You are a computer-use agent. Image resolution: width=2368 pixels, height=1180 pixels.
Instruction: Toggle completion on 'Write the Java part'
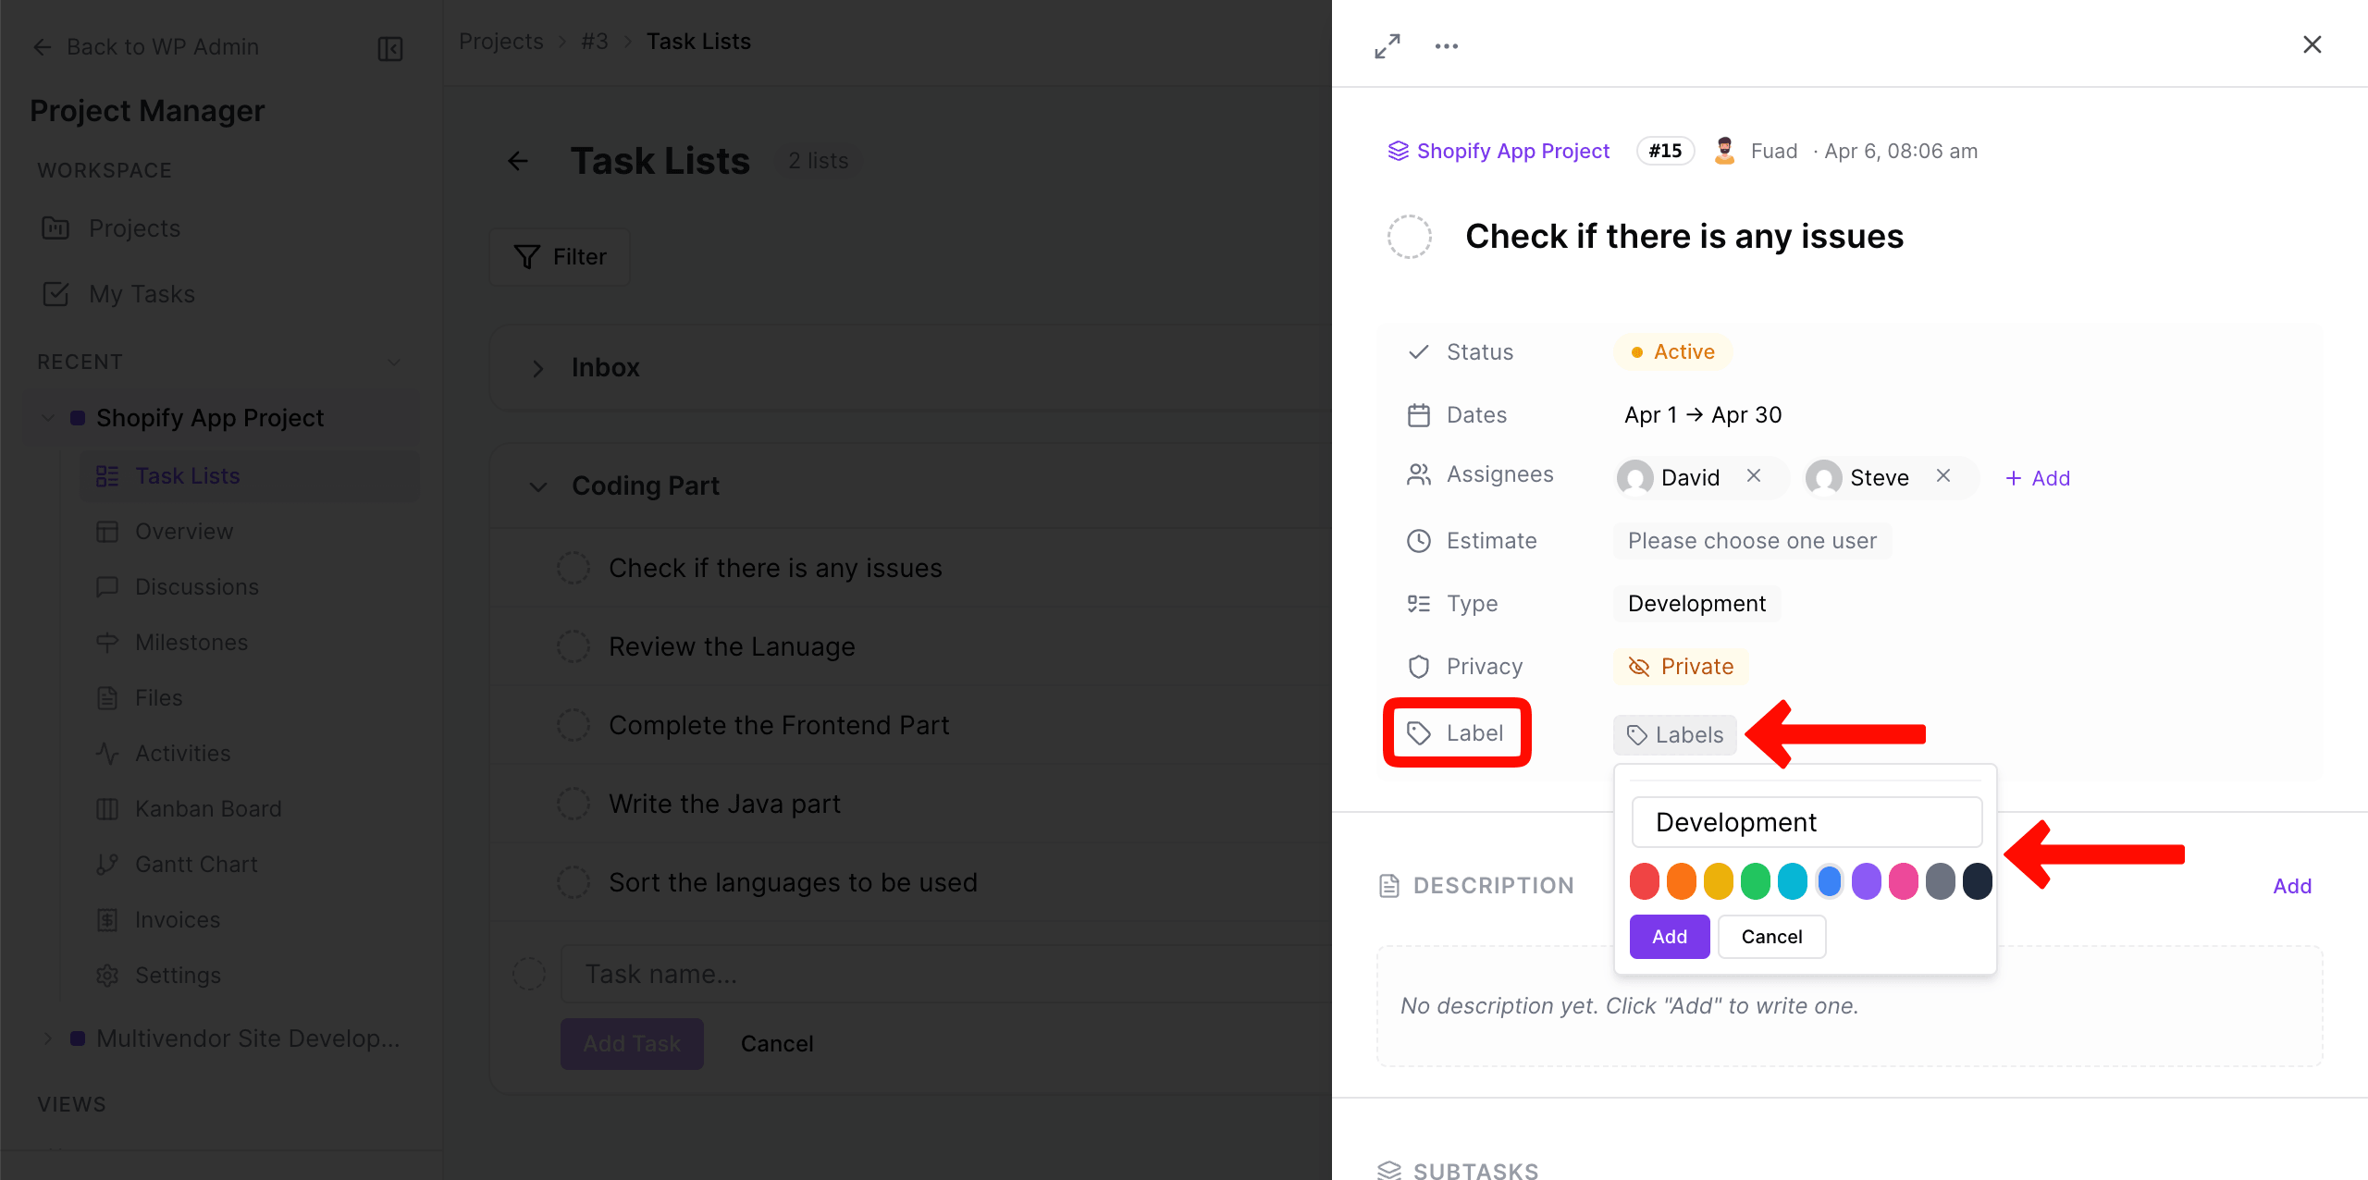click(x=573, y=803)
